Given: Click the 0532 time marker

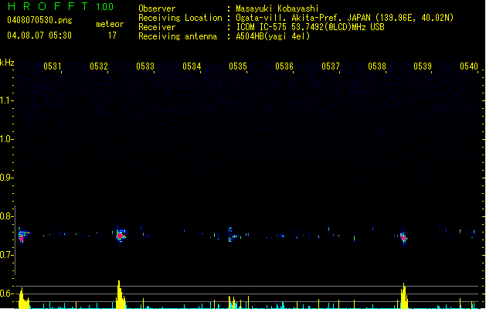Looking at the screenshot, I should pos(99,66).
